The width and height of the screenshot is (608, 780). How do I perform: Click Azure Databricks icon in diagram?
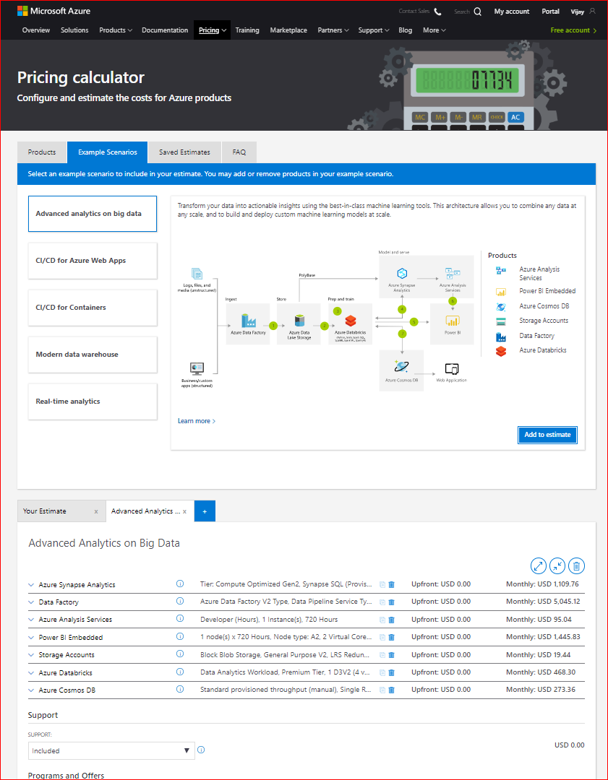(x=351, y=321)
